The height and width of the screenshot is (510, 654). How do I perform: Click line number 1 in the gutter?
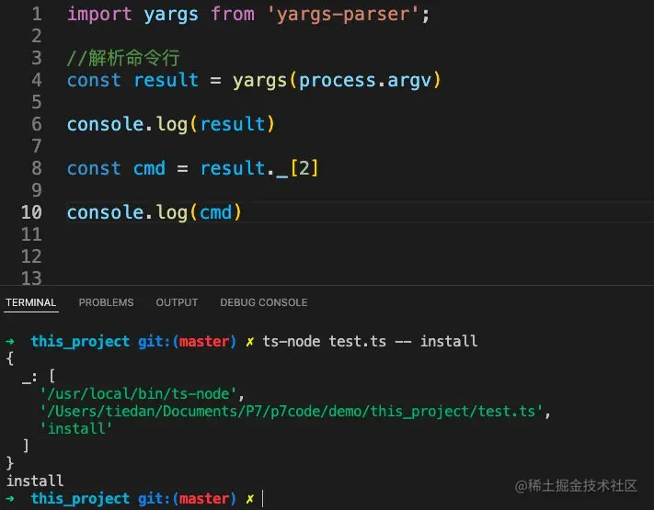(x=37, y=14)
